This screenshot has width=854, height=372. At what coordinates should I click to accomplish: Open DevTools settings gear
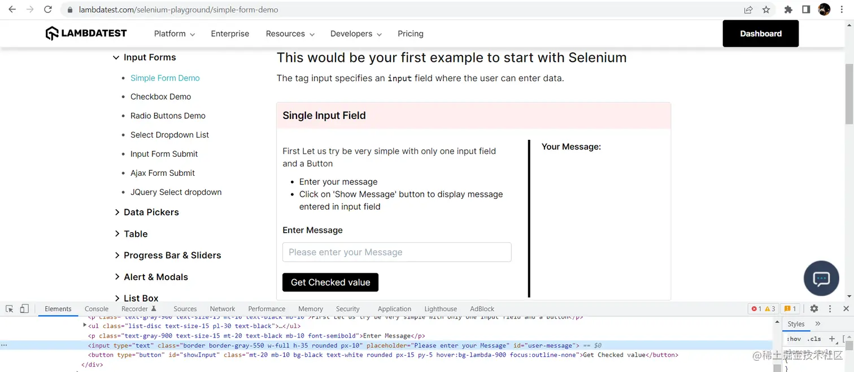814,309
